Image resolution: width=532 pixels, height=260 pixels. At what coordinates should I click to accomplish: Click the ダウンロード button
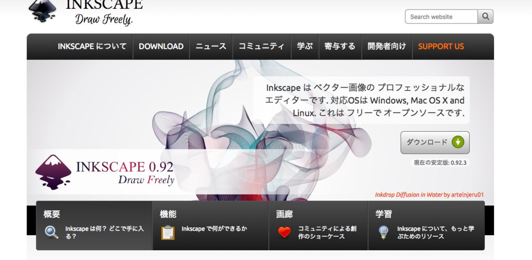435,143
